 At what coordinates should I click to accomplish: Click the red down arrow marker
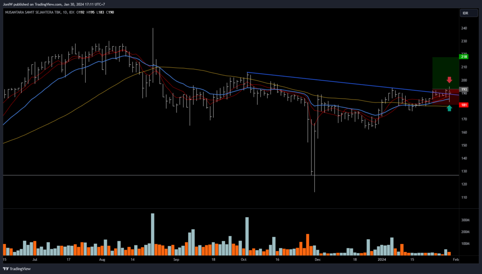tap(449, 80)
